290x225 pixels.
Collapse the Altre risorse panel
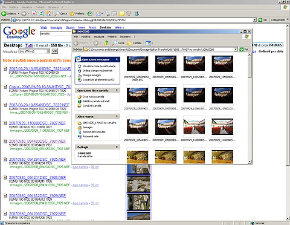(x=117, y=116)
